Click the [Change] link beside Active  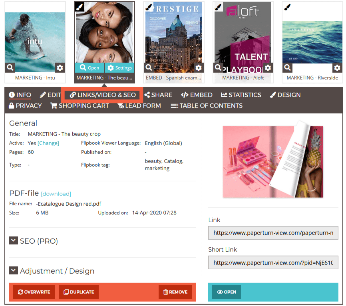point(48,143)
